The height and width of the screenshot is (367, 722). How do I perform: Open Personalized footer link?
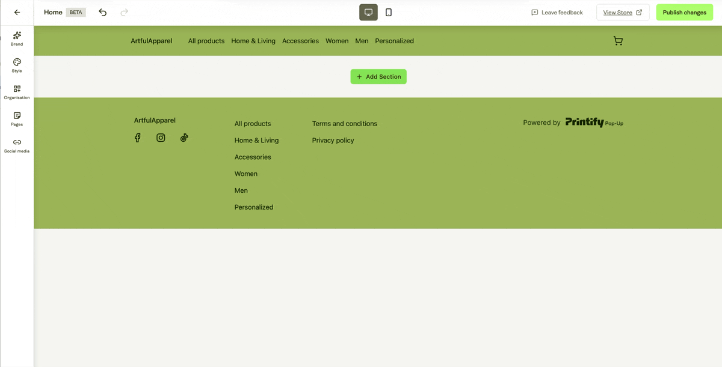tap(254, 207)
